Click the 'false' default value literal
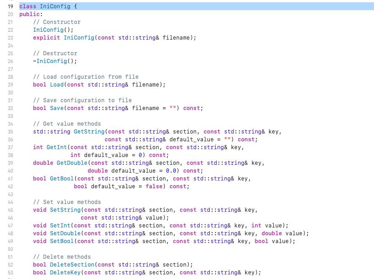The image size is (374, 279). click(x=154, y=186)
